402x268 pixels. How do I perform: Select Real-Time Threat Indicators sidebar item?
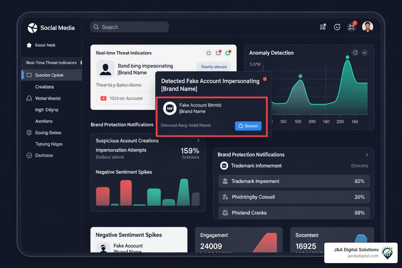pos(52,63)
